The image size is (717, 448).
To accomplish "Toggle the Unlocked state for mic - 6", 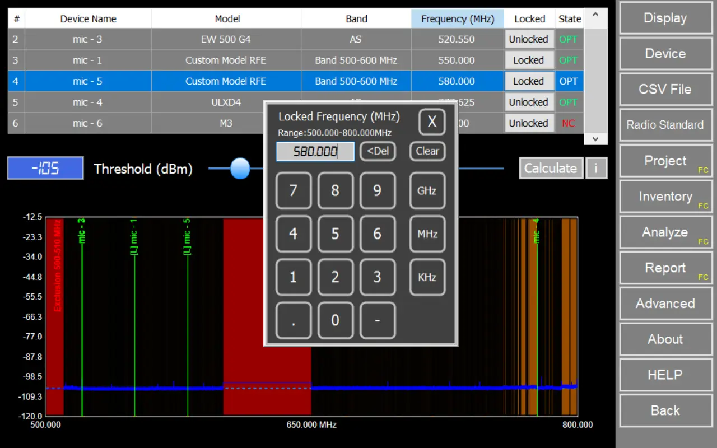I will click(528, 123).
